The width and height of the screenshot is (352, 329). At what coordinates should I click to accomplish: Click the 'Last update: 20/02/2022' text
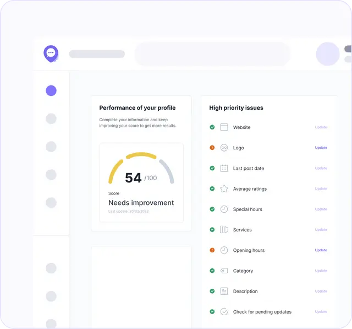(x=128, y=211)
